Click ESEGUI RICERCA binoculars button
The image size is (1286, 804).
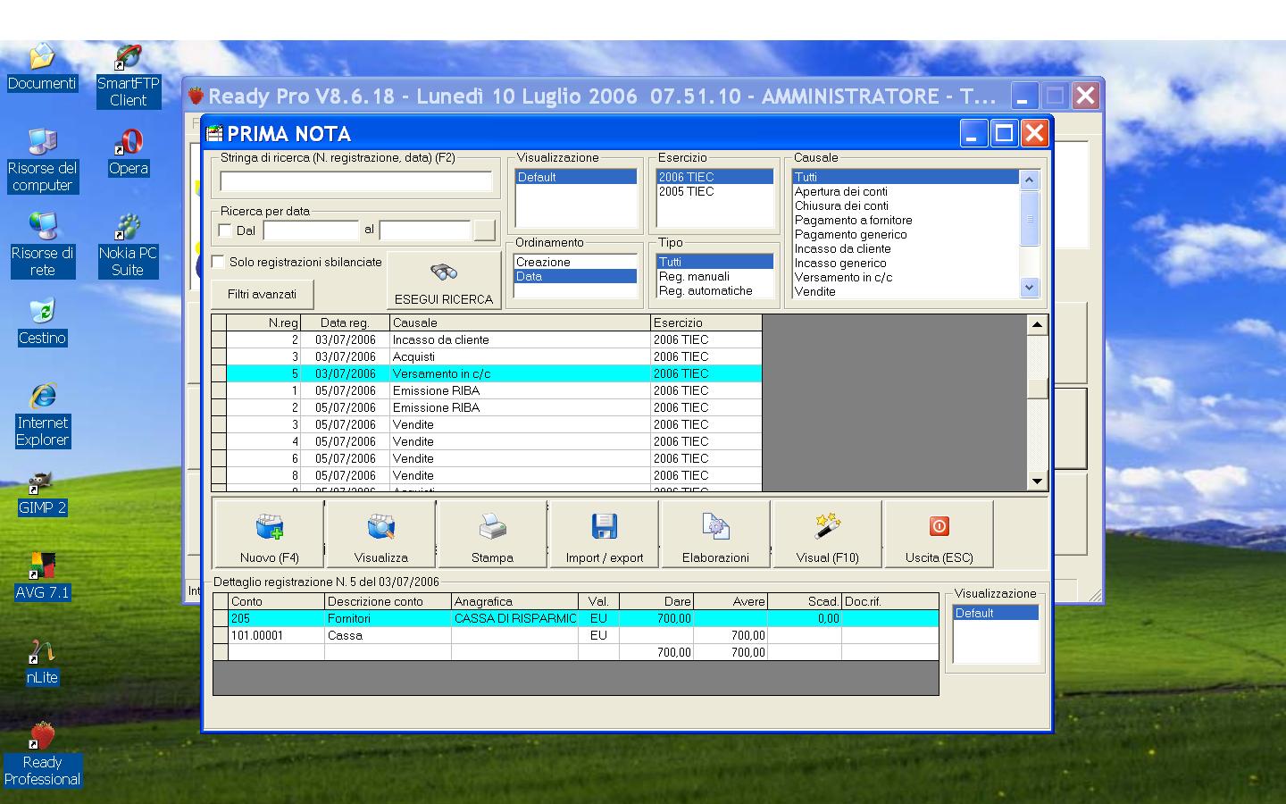[x=444, y=281]
